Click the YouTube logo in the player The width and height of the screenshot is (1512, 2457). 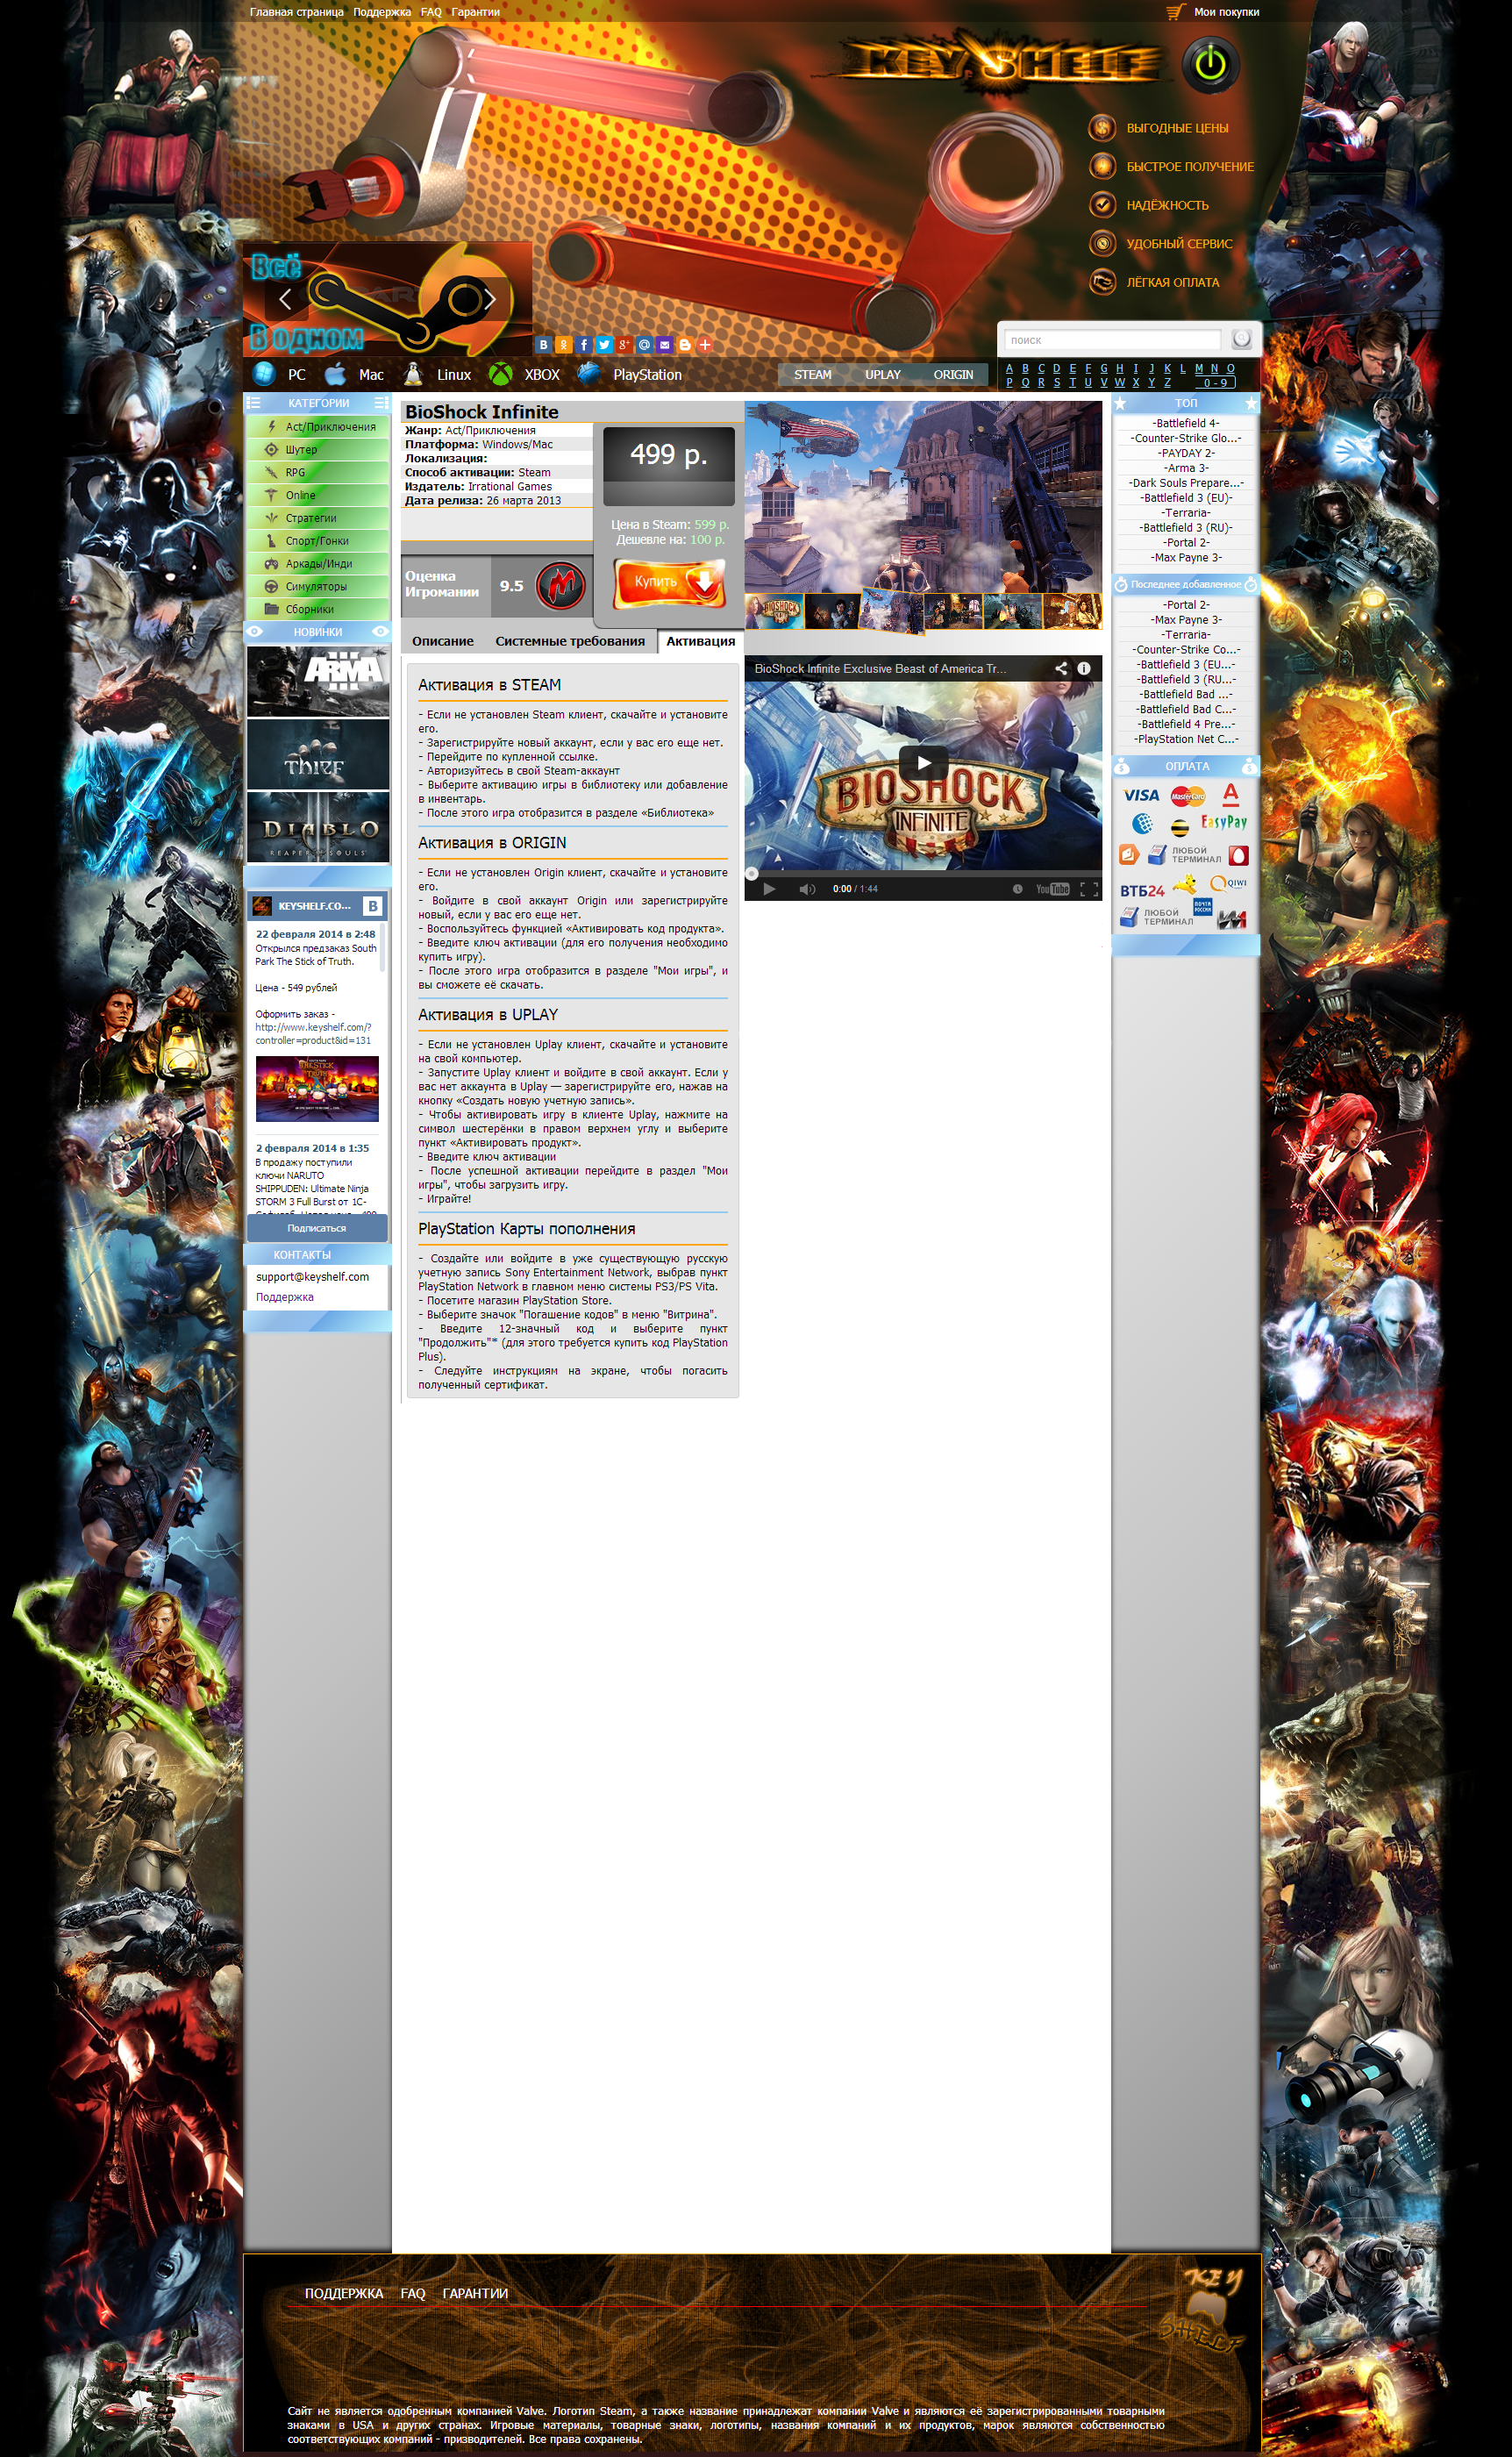pos(1052,889)
